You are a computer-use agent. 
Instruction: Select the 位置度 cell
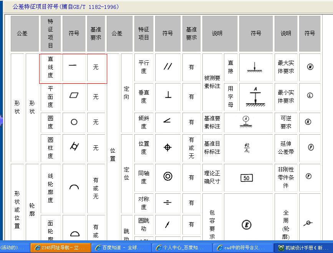144,148
